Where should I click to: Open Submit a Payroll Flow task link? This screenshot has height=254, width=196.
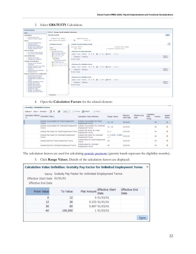tap(33, 37)
